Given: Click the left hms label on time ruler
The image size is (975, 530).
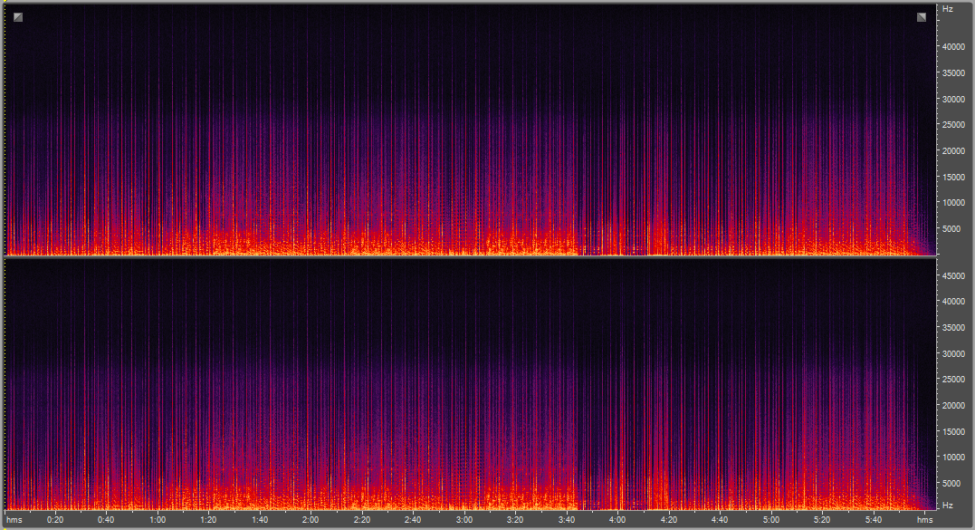Looking at the screenshot, I should [x=14, y=520].
